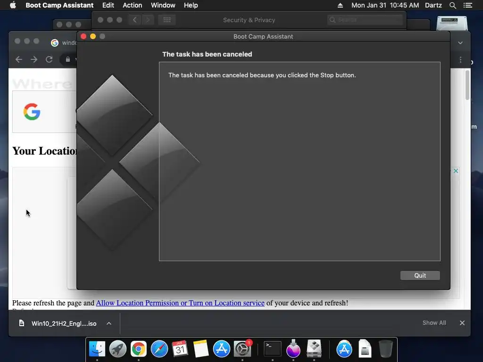This screenshot has height=362, width=483.
Task: Expand options chevron for Win10 iso download
Action: pyautogui.click(x=109, y=323)
